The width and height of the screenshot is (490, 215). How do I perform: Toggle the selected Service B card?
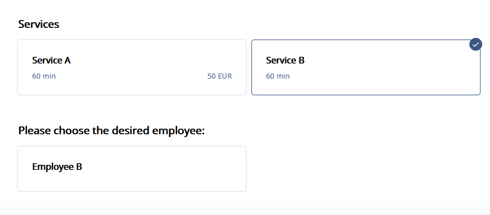click(365, 67)
